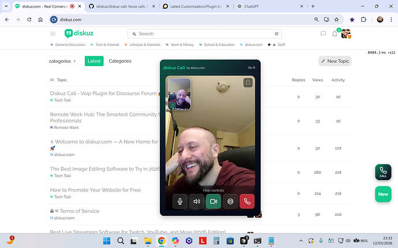The height and width of the screenshot is (248, 398).
Task: Show hidden system tray icons
Action: (x=301, y=241)
